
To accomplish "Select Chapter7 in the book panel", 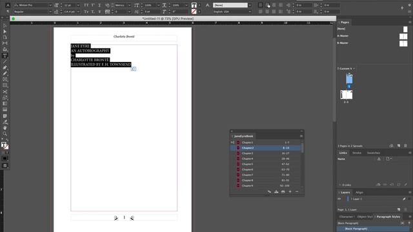I will click(265, 175).
